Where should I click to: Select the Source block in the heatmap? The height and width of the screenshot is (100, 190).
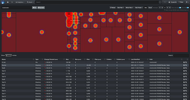pyautogui.click(x=180, y=32)
